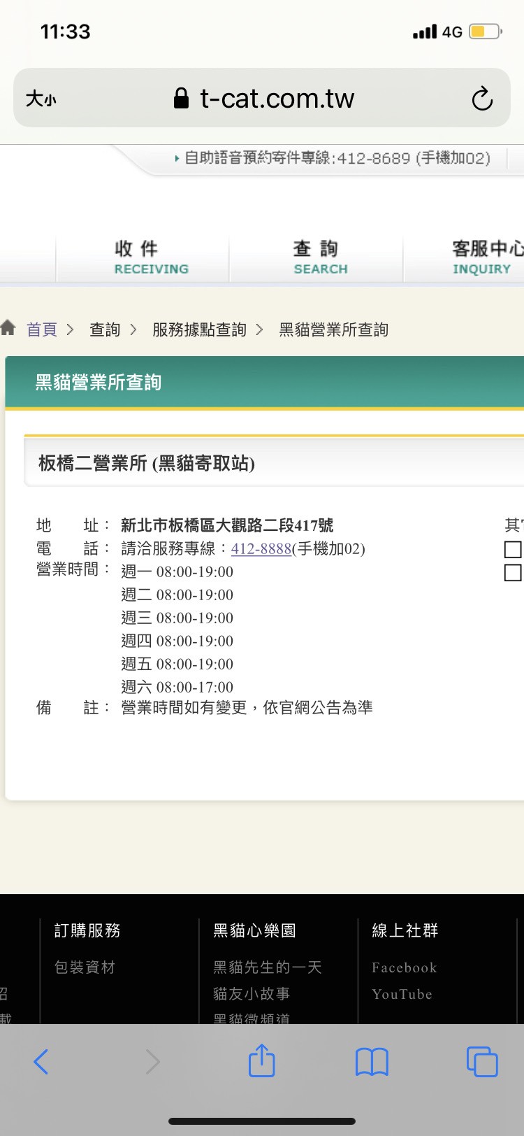Check the second checkbox under 其它
524x1136 pixels.
[513, 572]
